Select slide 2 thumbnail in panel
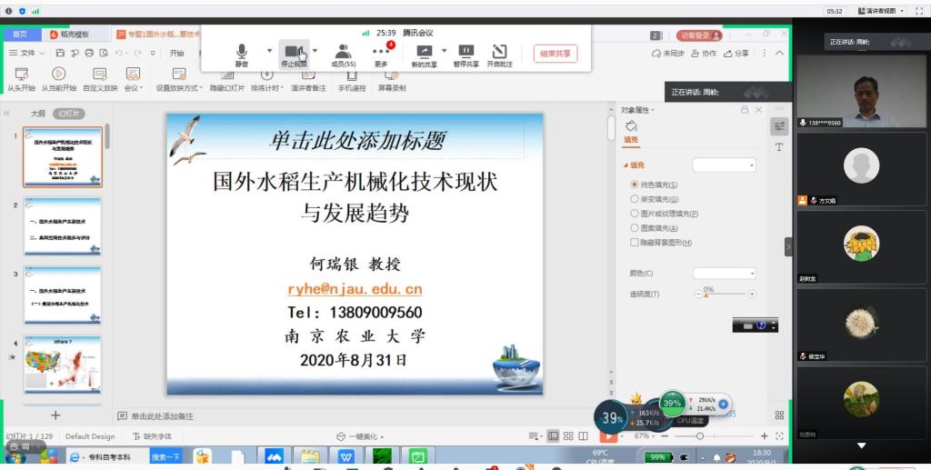 [63, 225]
